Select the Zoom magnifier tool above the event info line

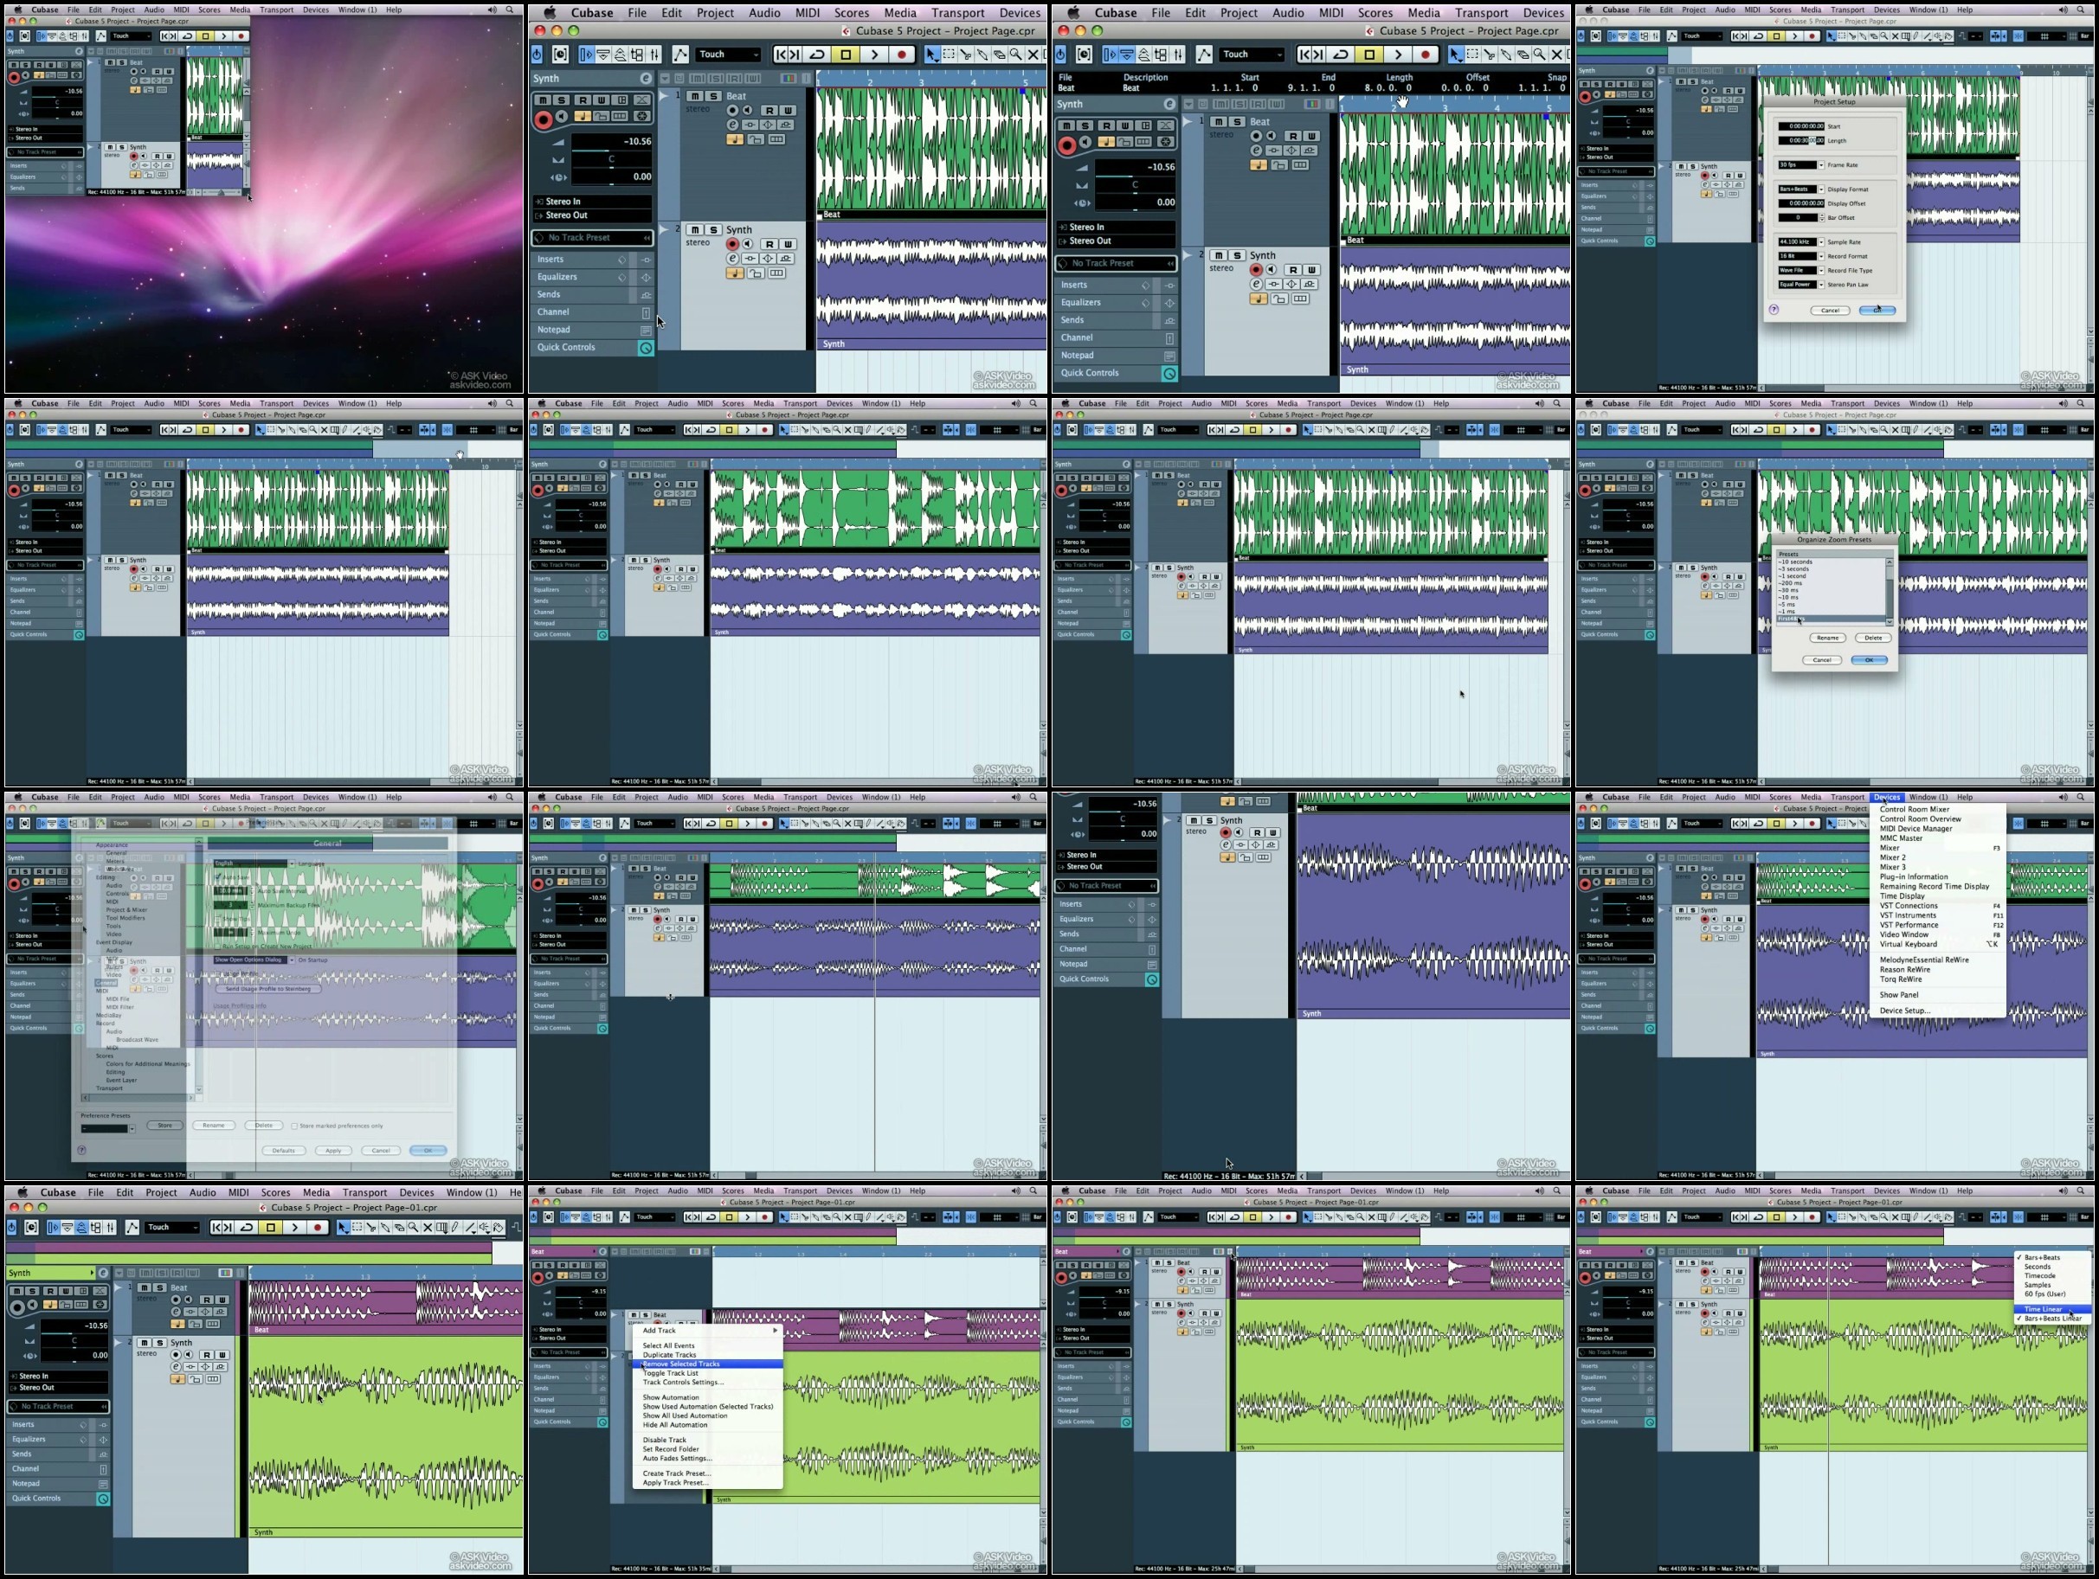[1540, 54]
